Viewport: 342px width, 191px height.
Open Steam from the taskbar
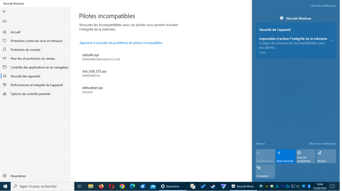pos(213,186)
